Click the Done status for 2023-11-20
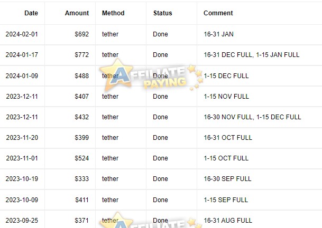 point(160,138)
